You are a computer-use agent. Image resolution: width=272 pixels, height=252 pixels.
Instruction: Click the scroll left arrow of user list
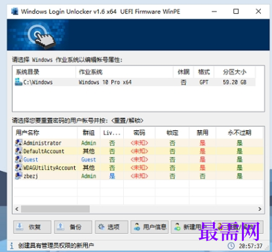click(x=17, y=209)
